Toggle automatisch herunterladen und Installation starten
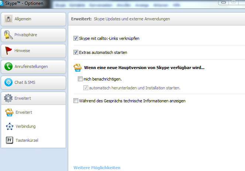The height and width of the screenshot is (171, 245). [86, 88]
